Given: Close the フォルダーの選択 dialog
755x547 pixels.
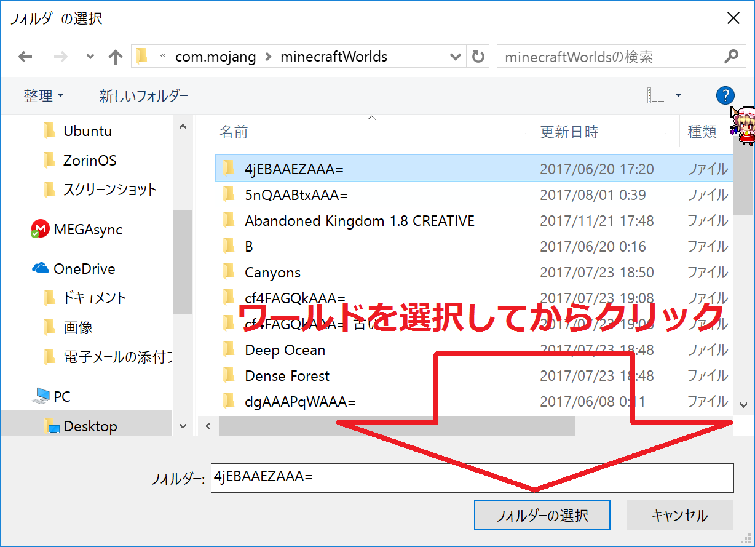Looking at the screenshot, I should click(x=733, y=18).
